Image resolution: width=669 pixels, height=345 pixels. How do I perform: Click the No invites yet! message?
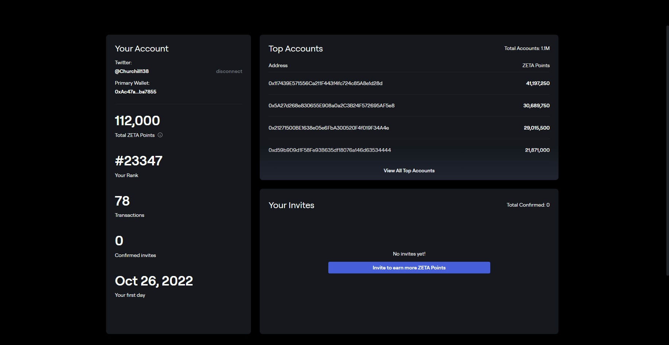(409, 254)
